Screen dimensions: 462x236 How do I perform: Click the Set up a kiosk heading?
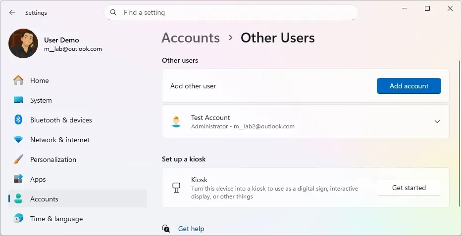tap(184, 159)
